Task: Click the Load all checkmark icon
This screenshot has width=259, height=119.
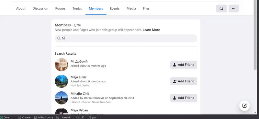Action: click(x=58, y=117)
